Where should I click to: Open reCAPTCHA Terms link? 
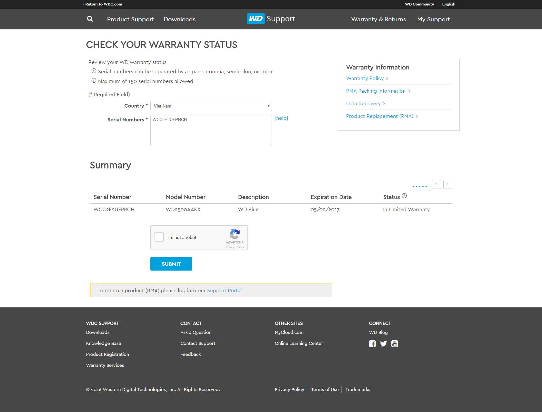240,247
